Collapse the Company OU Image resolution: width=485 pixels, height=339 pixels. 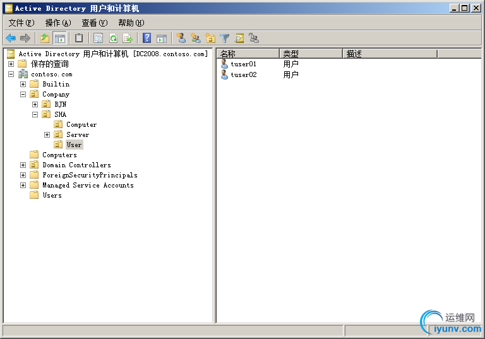[23, 94]
